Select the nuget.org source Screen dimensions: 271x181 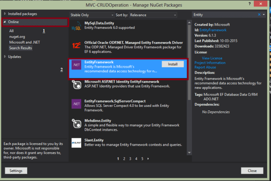[17, 37]
